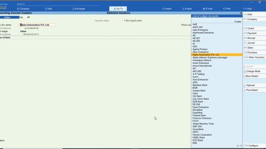Image resolution: width=266 pixels, height=149 pixels.
Task: Switch to F9: Purchase voucher
Action: [x=254, y=53]
